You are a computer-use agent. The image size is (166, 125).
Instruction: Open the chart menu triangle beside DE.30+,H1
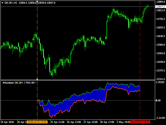[x=2, y=3]
